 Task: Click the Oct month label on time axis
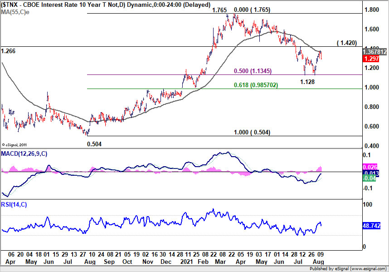tap(127, 262)
